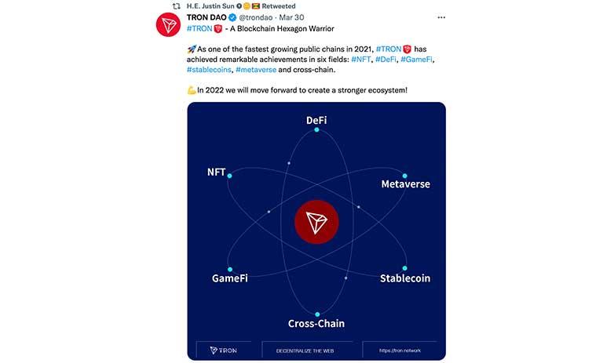The width and height of the screenshot is (603, 363).
Task: Open the @trondao handle link
Action: coord(256,17)
